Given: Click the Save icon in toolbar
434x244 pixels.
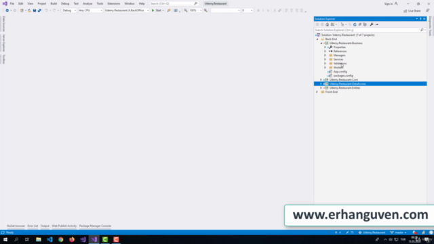Looking at the screenshot, I should [35, 11].
